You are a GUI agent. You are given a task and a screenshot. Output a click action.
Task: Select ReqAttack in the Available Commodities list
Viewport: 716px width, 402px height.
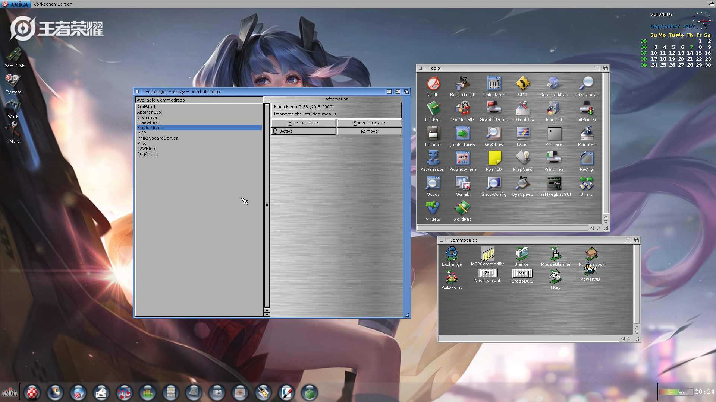point(148,154)
